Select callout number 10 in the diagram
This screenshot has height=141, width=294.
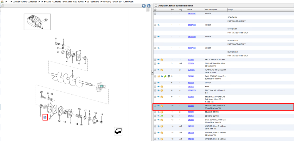click(x=45, y=117)
